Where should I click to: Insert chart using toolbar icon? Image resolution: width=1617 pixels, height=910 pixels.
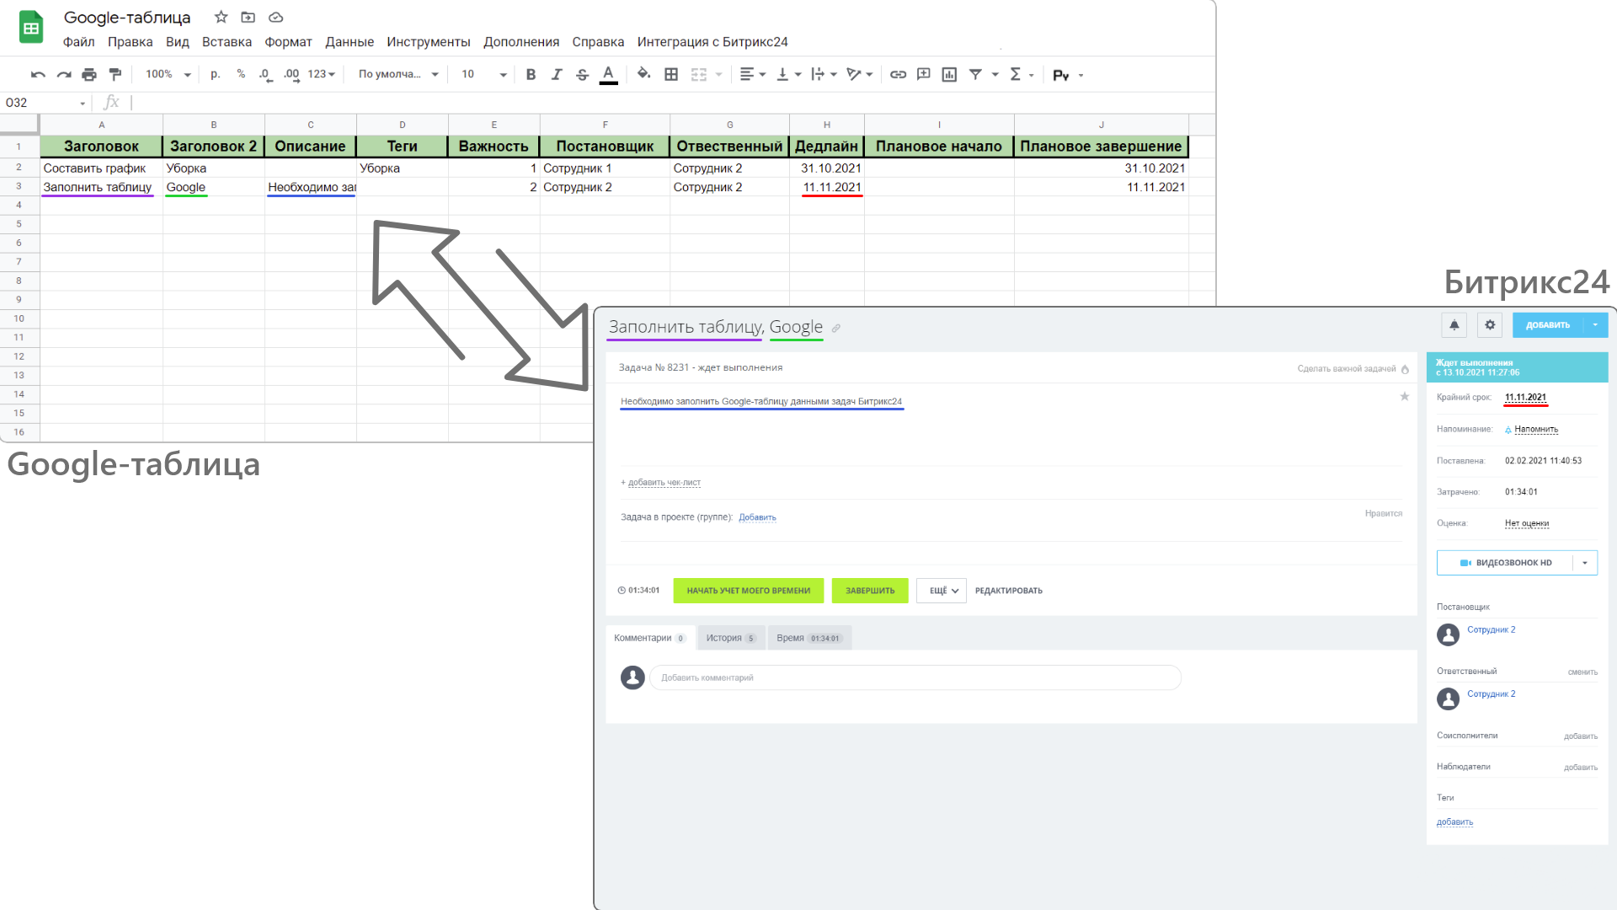(x=949, y=75)
